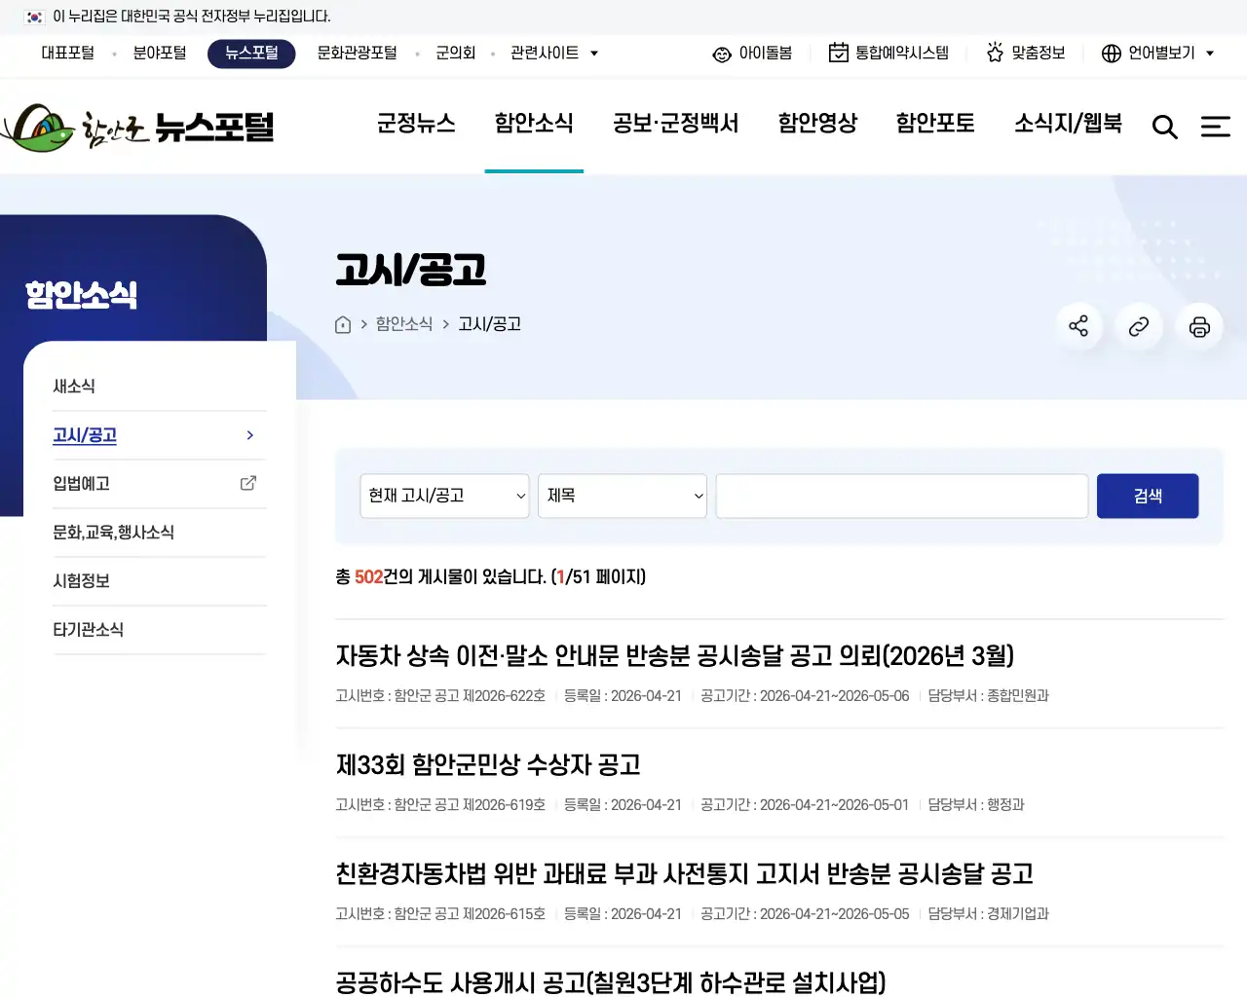Copy page link with the link icon
1247x997 pixels.
(1139, 326)
